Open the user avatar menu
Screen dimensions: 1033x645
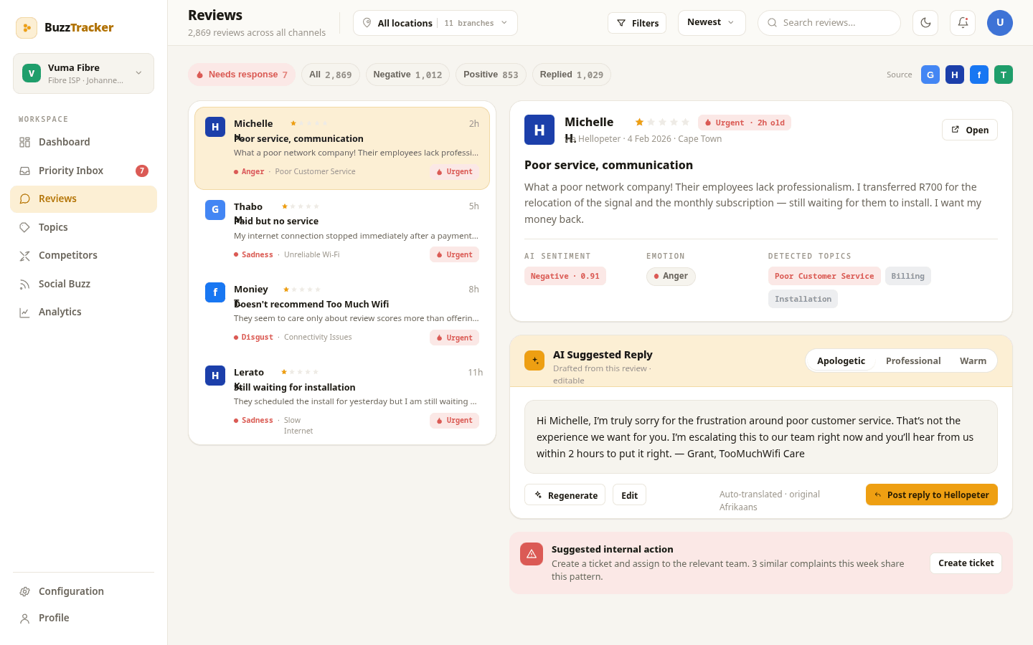click(1000, 23)
